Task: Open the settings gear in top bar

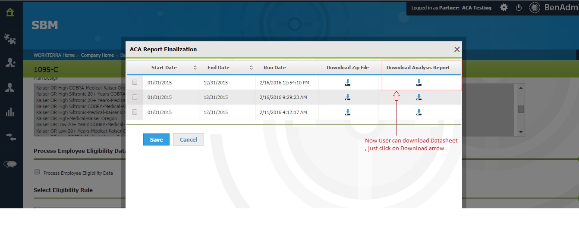Action: (x=503, y=8)
